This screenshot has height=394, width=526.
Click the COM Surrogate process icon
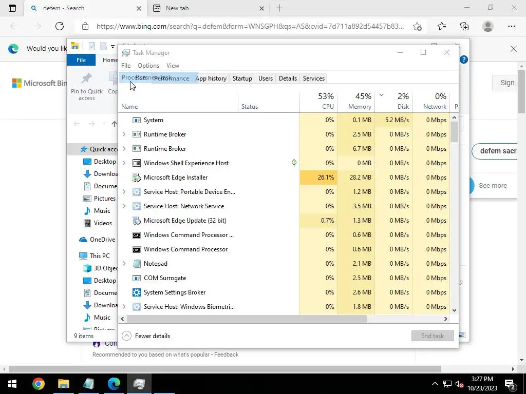137,278
